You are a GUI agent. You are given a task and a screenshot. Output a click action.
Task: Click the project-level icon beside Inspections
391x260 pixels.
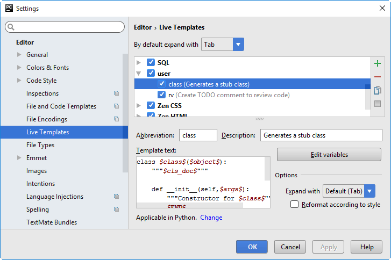tap(116, 93)
